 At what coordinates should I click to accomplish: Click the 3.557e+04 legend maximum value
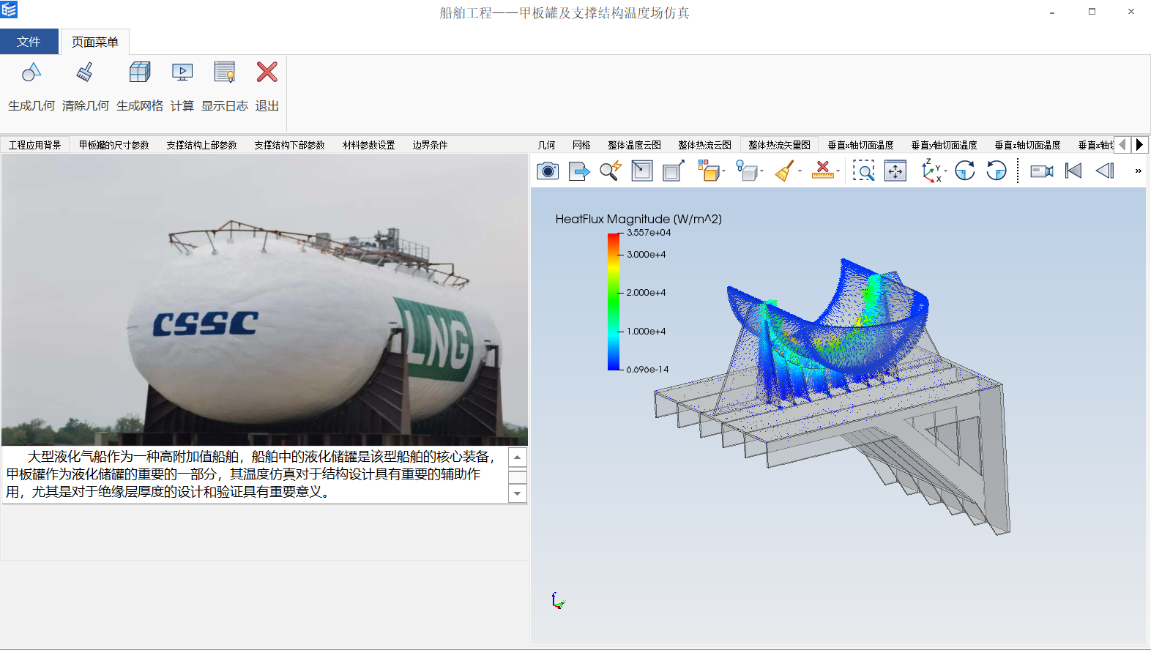tap(649, 233)
